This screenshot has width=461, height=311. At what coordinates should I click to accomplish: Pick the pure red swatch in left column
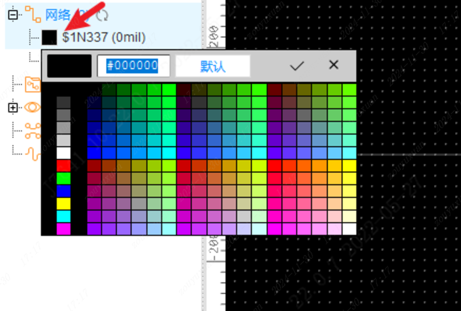point(64,166)
